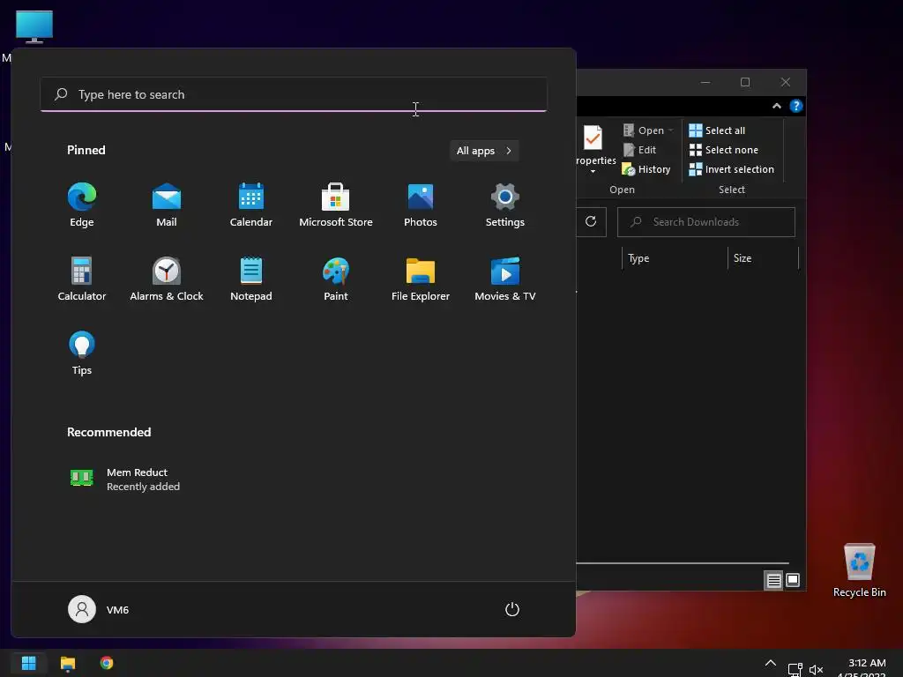Click Select none in File Explorer ribbon

[x=724, y=150]
